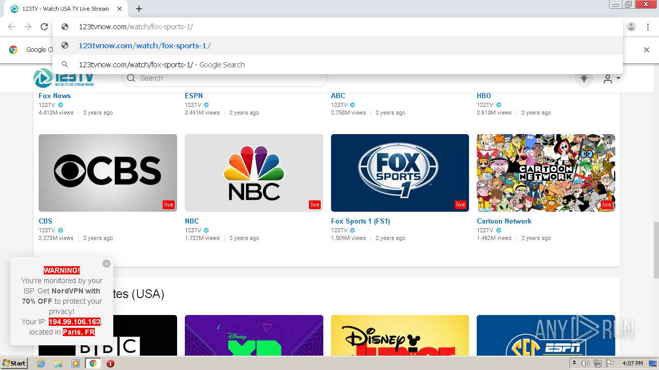Image resolution: width=659 pixels, height=370 pixels.
Task: Click verified badge under NBC
Action: (x=206, y=230)
